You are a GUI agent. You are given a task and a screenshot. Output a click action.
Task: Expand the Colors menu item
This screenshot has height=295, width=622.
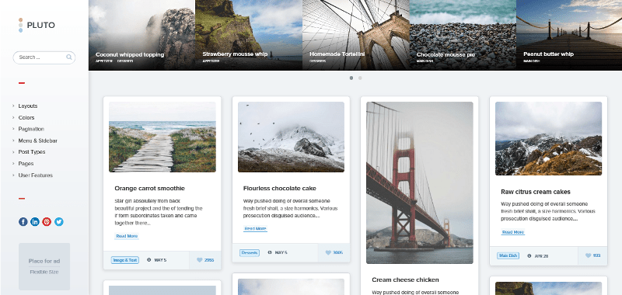pos(26,117)
